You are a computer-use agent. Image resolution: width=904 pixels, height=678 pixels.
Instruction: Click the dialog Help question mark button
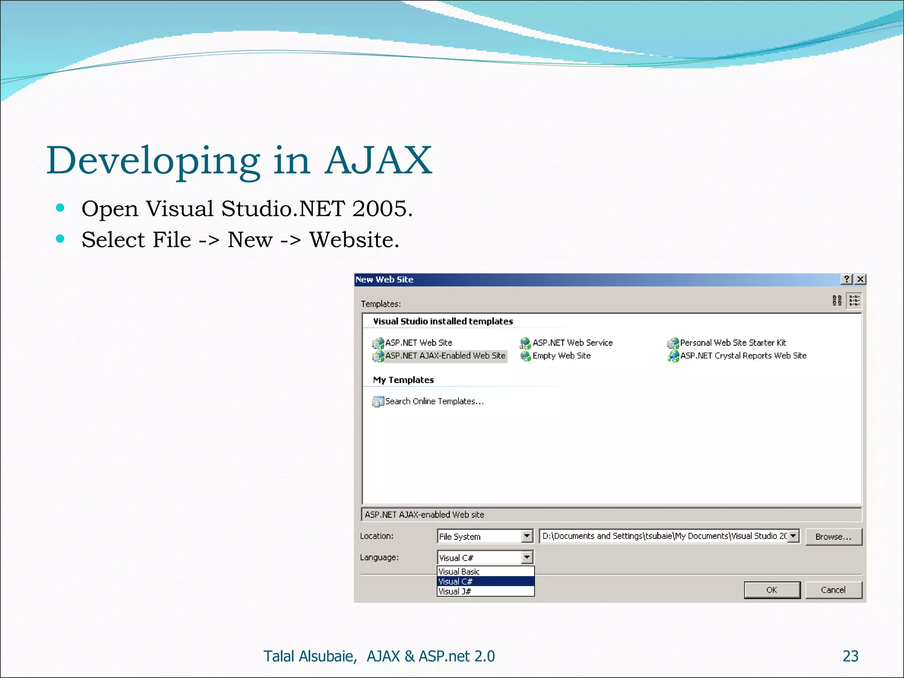[846, 279]
